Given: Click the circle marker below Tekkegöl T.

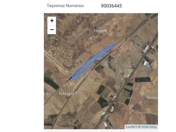Looking at the screenshot, I should coord(67,97).
